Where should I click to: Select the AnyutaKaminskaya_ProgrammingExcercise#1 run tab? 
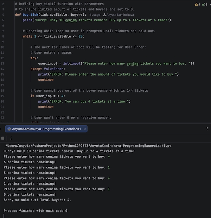click(46, 129)
